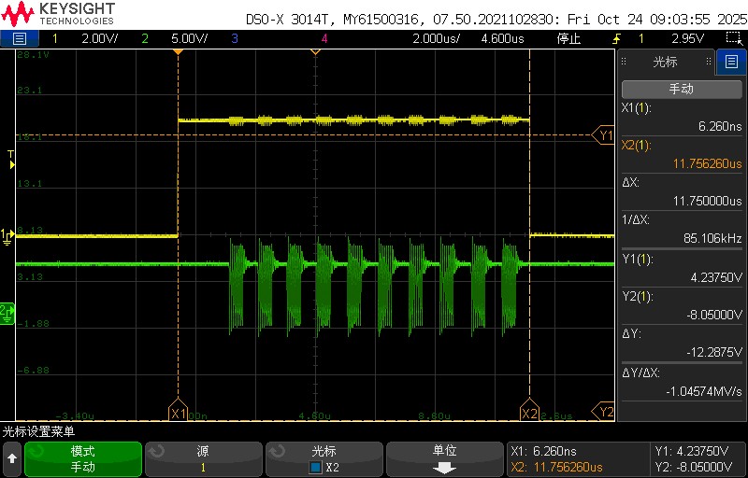
Task: Toggle channel 3 on
Action: coord(234,38)
